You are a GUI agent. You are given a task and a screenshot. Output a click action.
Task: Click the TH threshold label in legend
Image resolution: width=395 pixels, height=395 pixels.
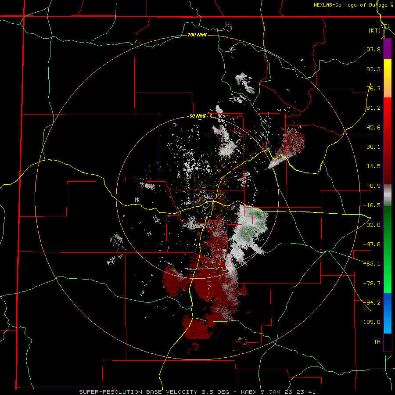click(x=377, y=342)
